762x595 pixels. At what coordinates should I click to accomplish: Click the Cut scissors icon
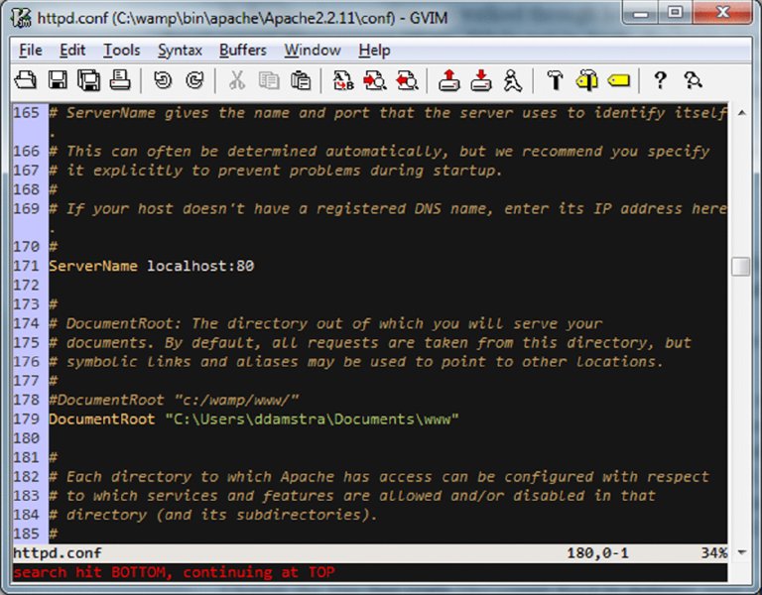click(x=237, y=80)
